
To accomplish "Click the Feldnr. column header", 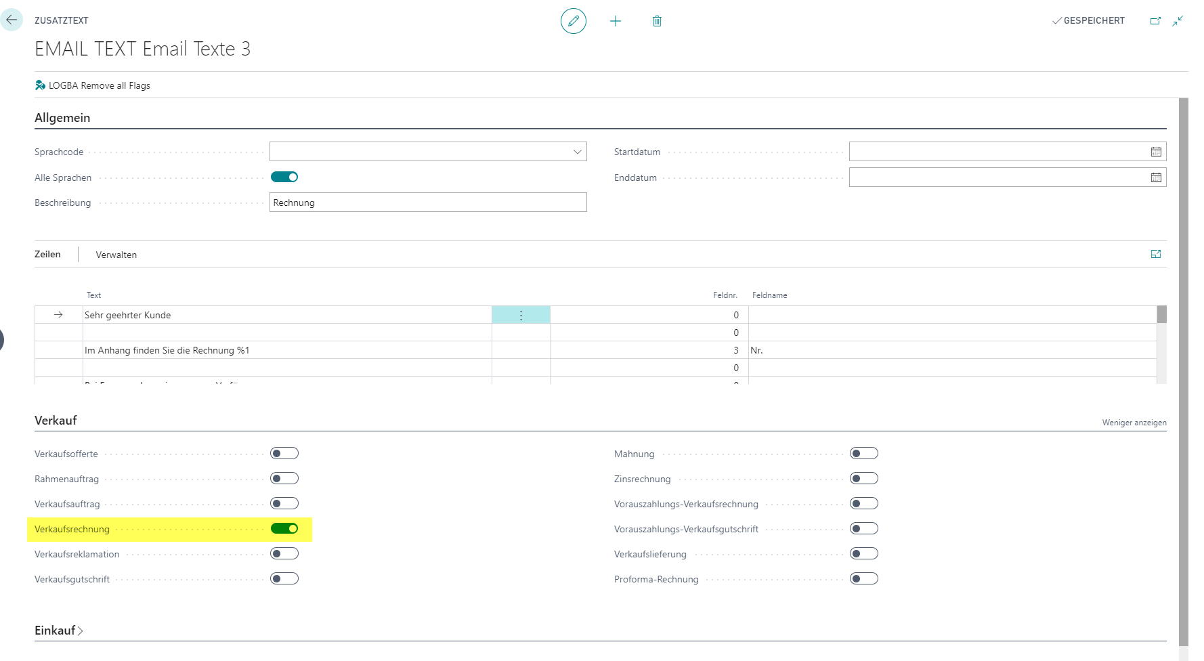I will click(725, 295).
